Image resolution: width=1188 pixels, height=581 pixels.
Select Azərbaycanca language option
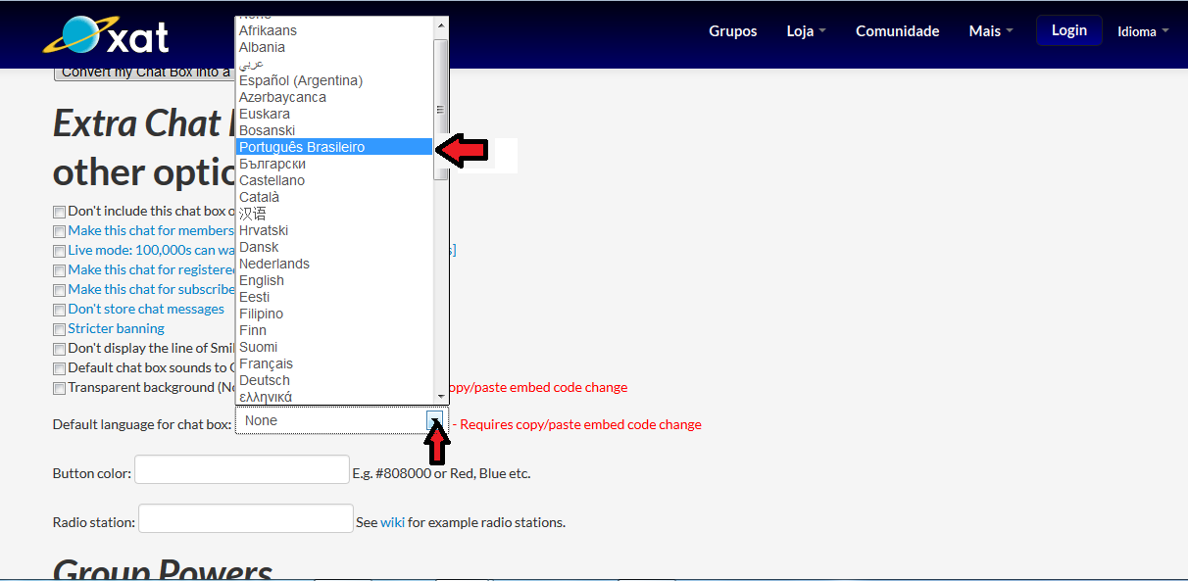(334, 97)
